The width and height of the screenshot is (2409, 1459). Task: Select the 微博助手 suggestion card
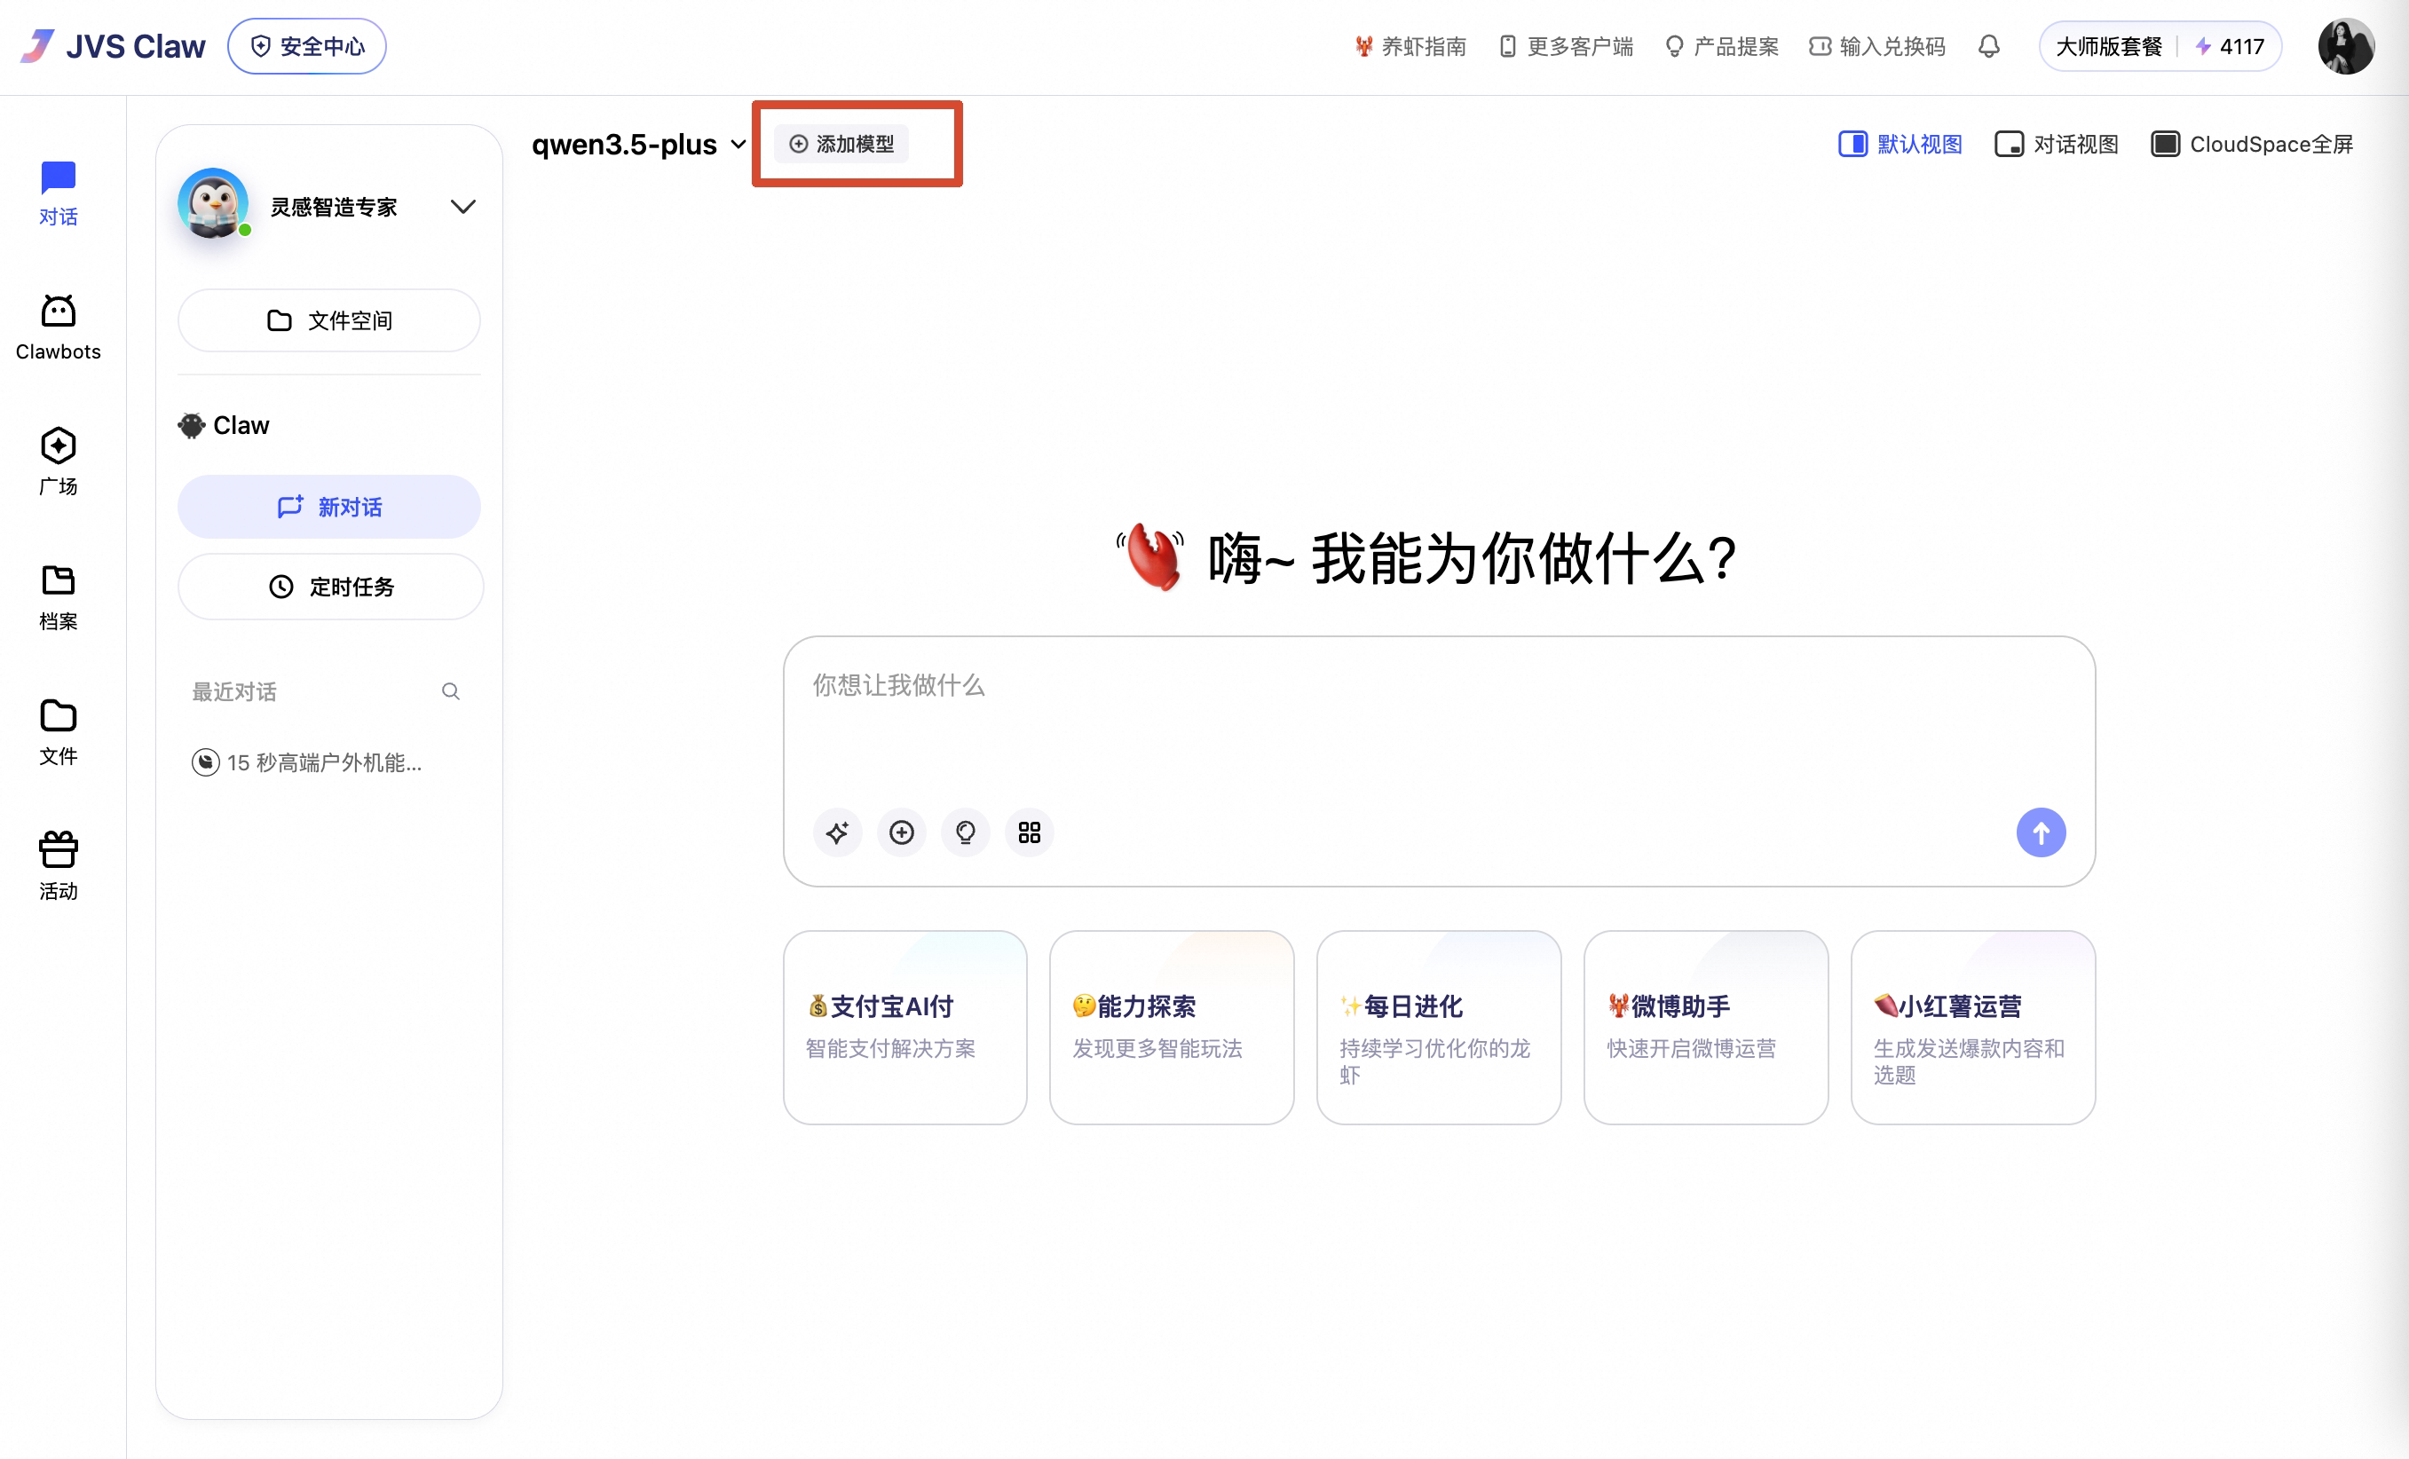[1705, 1026]
